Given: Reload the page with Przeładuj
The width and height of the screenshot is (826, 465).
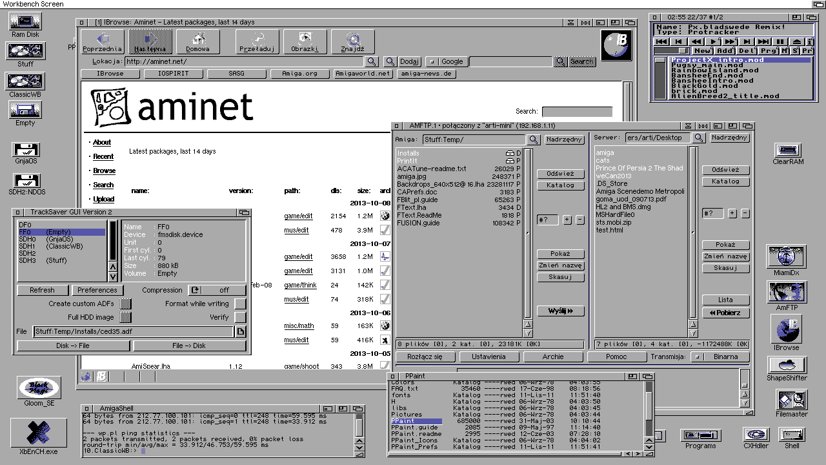Looking at the screenshot, I should coord(257,41).
